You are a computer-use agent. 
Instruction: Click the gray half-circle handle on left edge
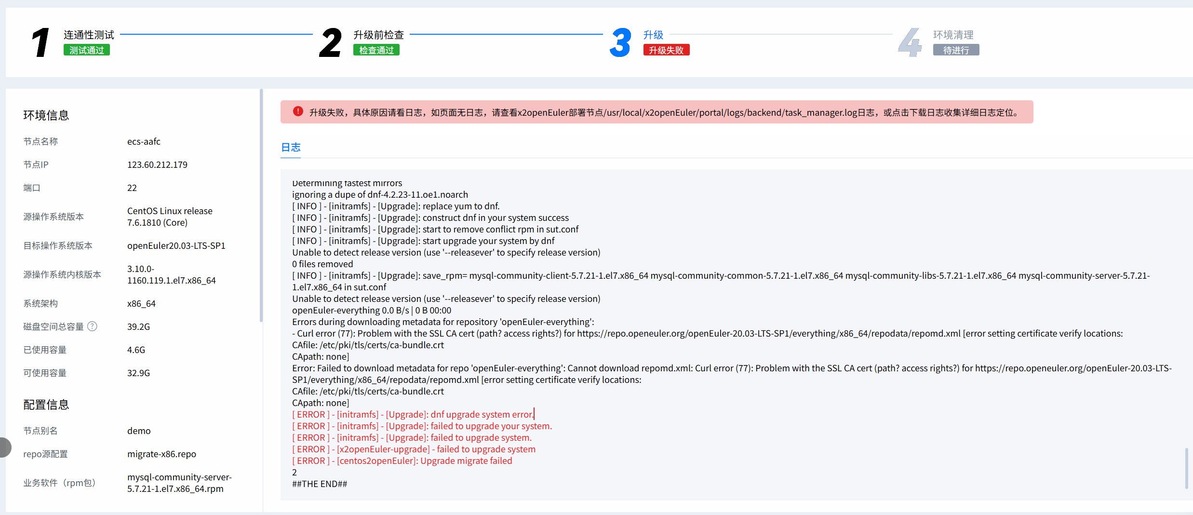click(x=5, y=447)
